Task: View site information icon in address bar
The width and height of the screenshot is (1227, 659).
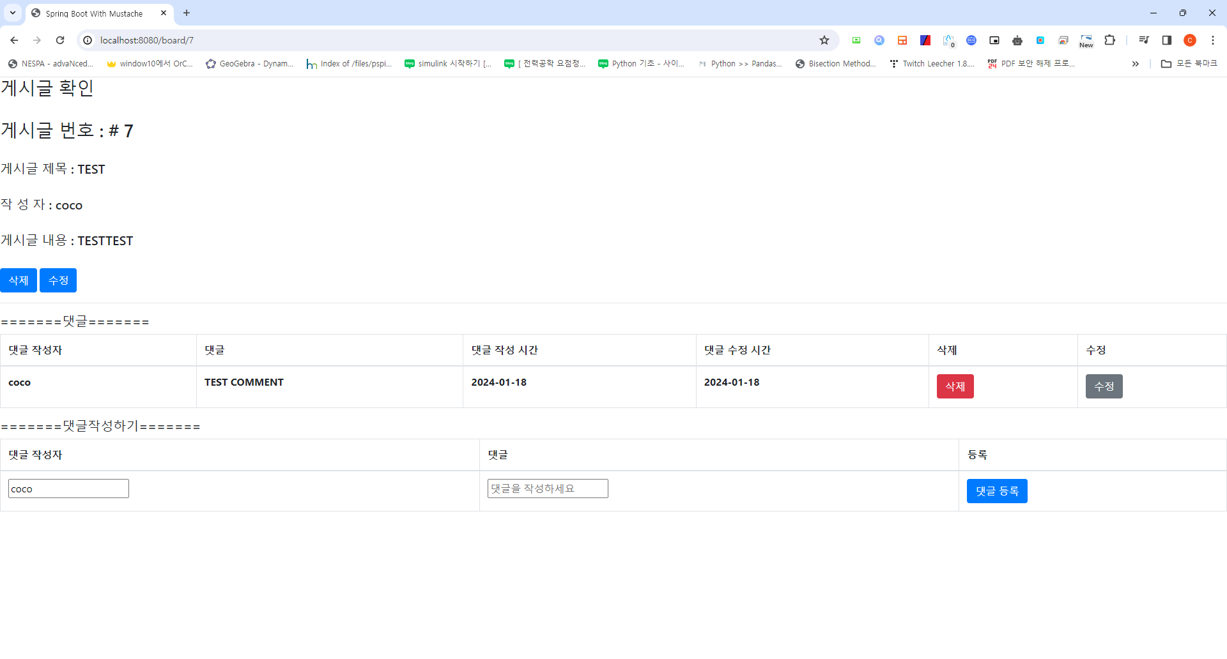Action: 88,40
